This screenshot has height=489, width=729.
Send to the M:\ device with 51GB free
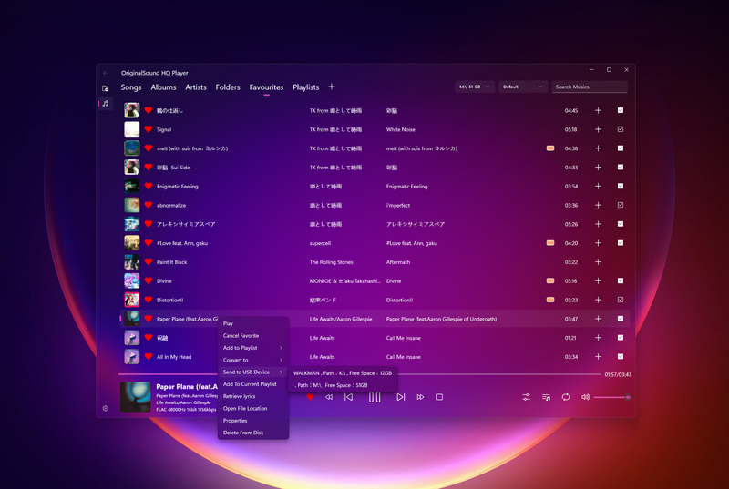tap(343, 385)
